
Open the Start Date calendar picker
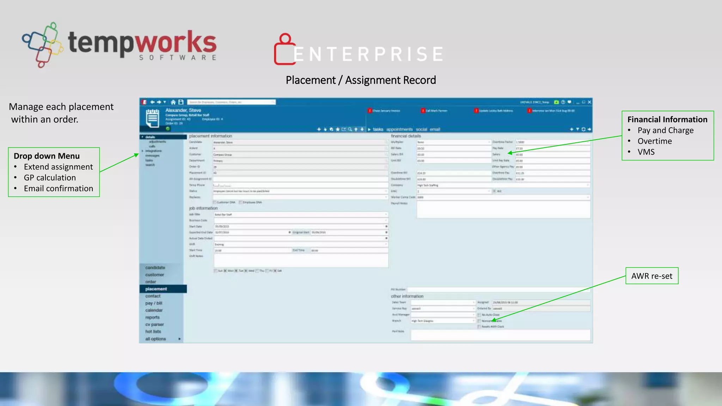(x=386, y=226)
